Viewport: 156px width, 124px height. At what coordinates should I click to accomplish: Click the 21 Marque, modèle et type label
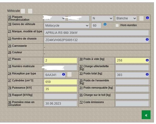(25, 31)
